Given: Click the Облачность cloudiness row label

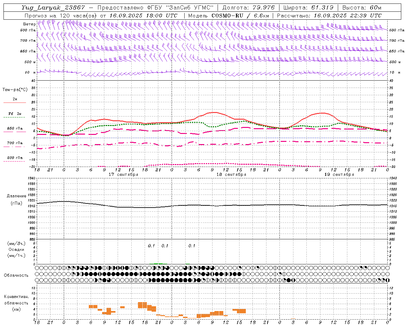Looking at the screenshot, I should (x=16, y=275).
